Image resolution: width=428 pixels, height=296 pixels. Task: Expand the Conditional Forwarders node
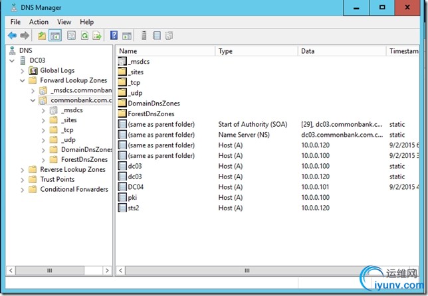pos(23,190)
